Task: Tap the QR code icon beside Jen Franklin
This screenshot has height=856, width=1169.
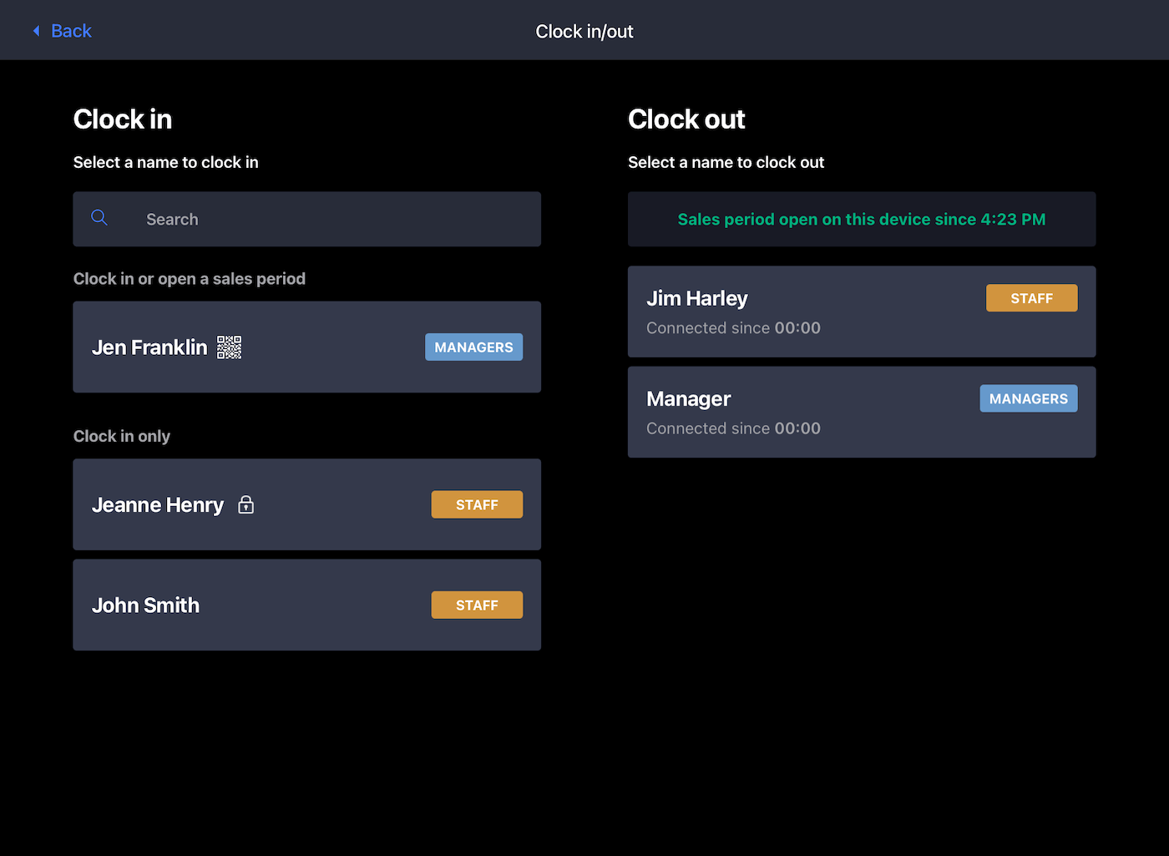Action: tap(229, 347)
